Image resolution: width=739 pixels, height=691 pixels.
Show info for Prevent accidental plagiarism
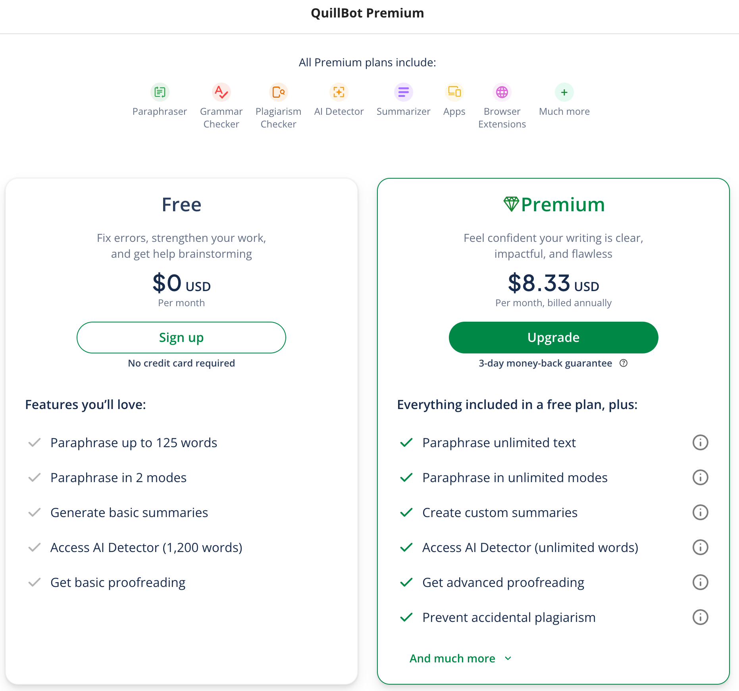[700, 617]
